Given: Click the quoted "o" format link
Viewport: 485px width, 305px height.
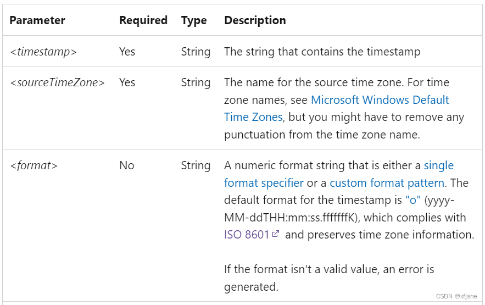Looking at the screenshot, I should pyautogui.click(x=413, y=200).
